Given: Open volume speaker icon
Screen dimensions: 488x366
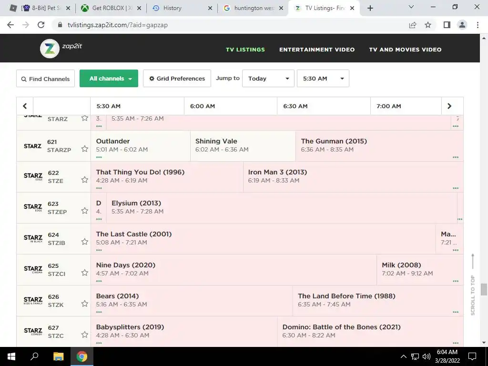Looking at the screenshot, I should coord(427,356).
